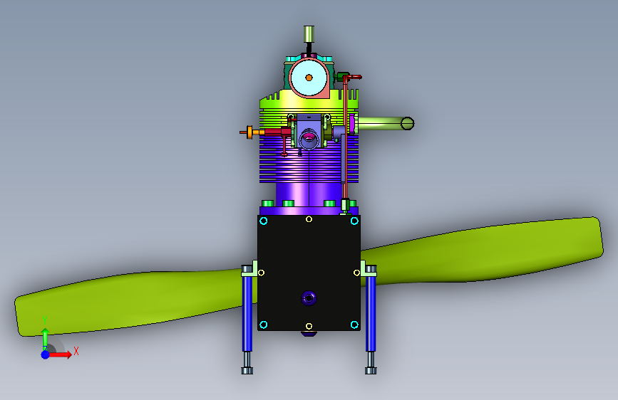Select the spark plug cap on top
The height and width of the screenshot is (400, 618).
coord(309,34)
